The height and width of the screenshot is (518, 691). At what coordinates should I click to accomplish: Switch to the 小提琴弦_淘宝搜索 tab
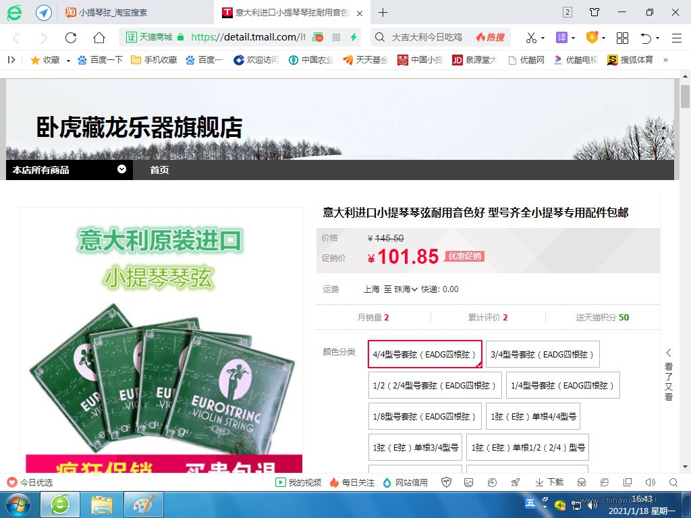(x=106, y=12)
